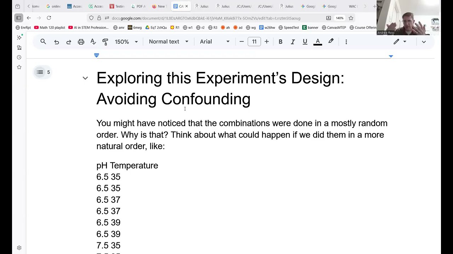Open sidebar settings gear
The width and height of the screenshot is (453, 254).
(19, 248)
